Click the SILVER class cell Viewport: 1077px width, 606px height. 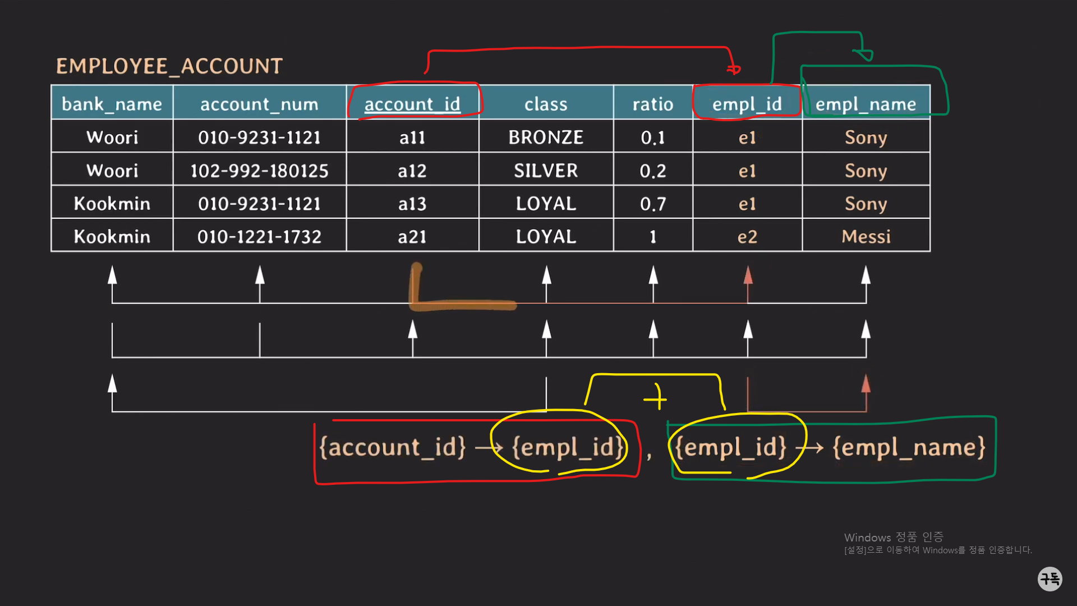click(546, 171)
